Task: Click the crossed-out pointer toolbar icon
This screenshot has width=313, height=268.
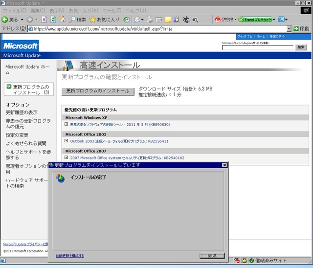Action: point(186,20)
